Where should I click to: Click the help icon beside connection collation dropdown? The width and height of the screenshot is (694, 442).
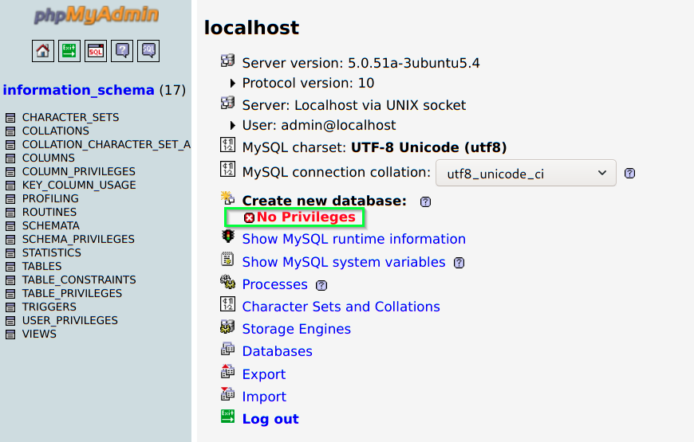click(x=629, y=174)
